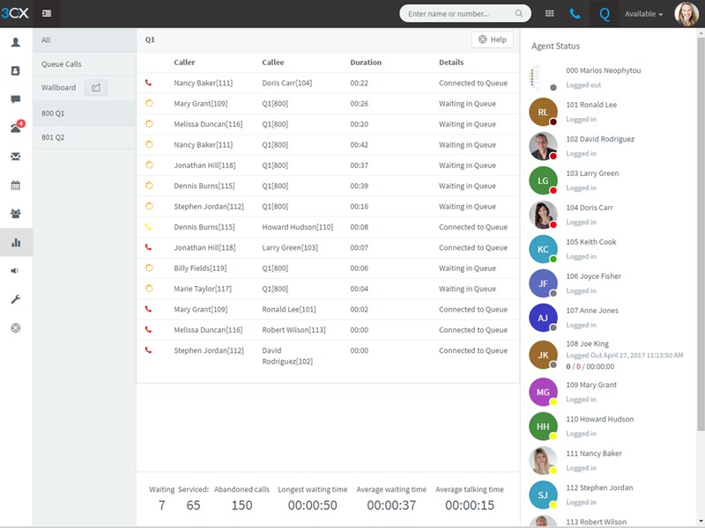Open the wrench settings sidebar icon
The image size is (705, 528).
16,299
